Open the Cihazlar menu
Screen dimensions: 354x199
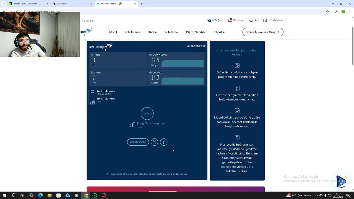[x=219, y=32]
